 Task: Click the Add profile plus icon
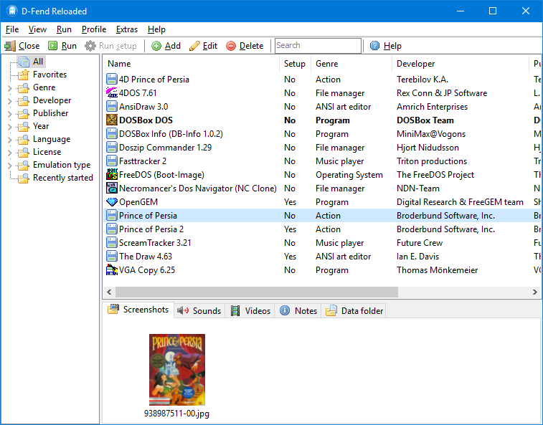tap(156, 46)
